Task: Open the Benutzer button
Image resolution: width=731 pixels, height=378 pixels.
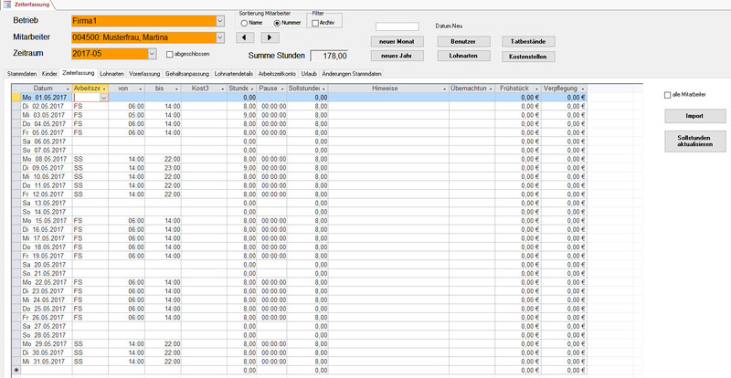Action: click(464, 41)
